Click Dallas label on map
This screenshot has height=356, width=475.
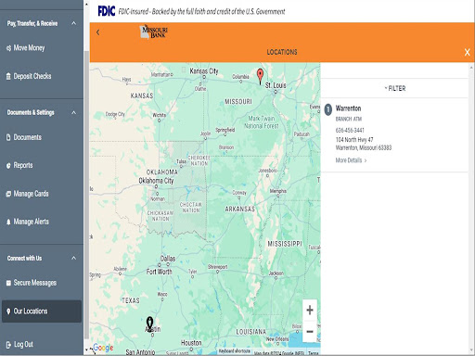(x=168, y=259)
